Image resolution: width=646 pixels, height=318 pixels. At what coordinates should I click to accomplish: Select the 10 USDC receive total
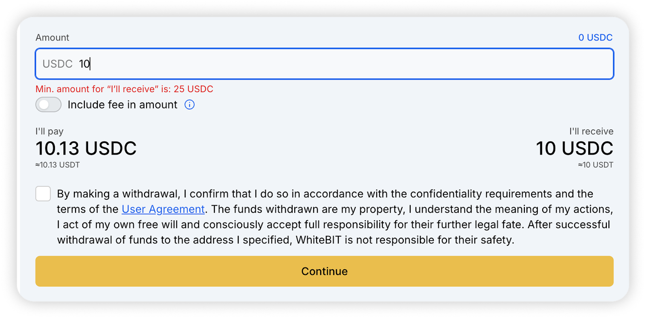pos(575,148)
